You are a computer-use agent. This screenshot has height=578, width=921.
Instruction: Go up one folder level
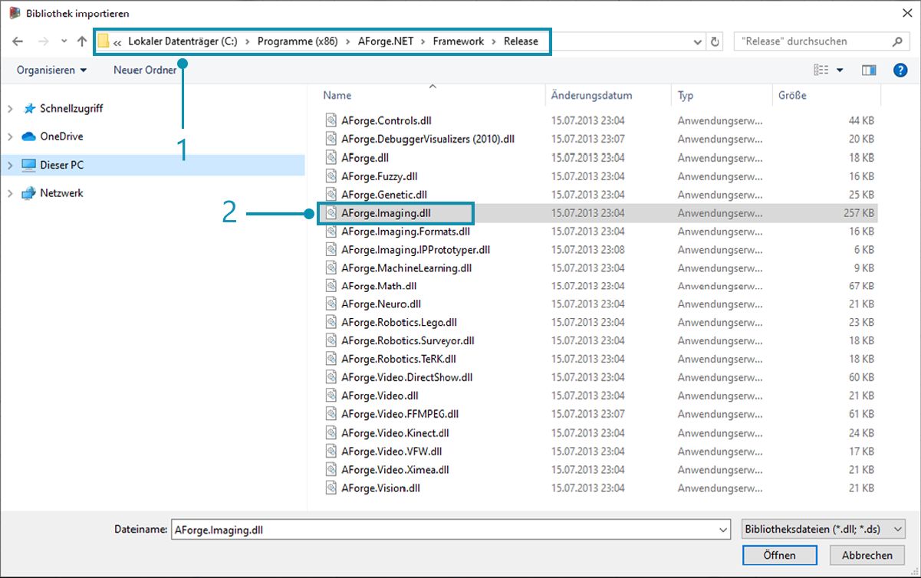pyautogui.click(x=82, y=41)
